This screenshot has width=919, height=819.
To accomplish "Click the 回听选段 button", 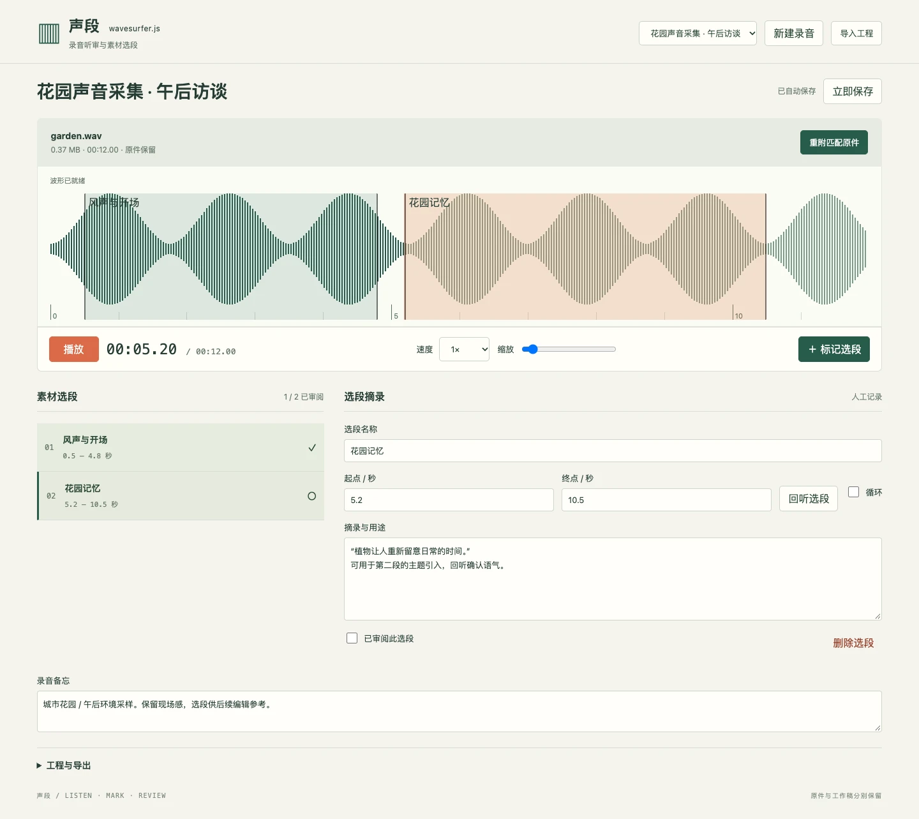I will (x=809, y=499).
